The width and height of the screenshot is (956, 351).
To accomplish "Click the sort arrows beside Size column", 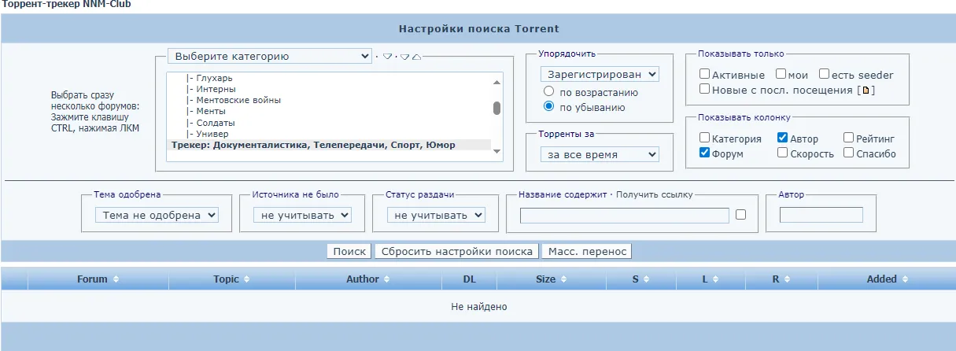I will tap(563, 279).
